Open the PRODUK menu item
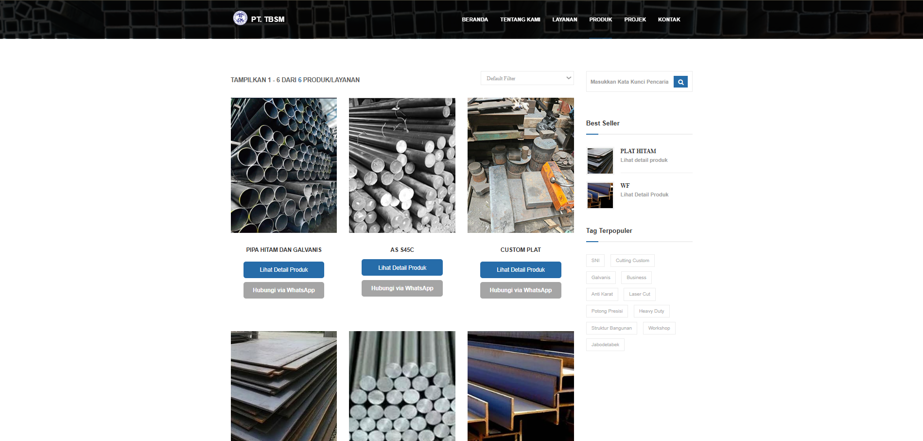The height and width of the screenshot is (441, 923). (x=600, y=19)
